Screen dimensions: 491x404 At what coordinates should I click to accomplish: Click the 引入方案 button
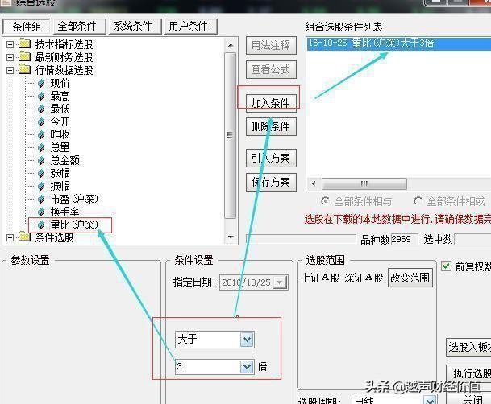click(x=271, y=158)
